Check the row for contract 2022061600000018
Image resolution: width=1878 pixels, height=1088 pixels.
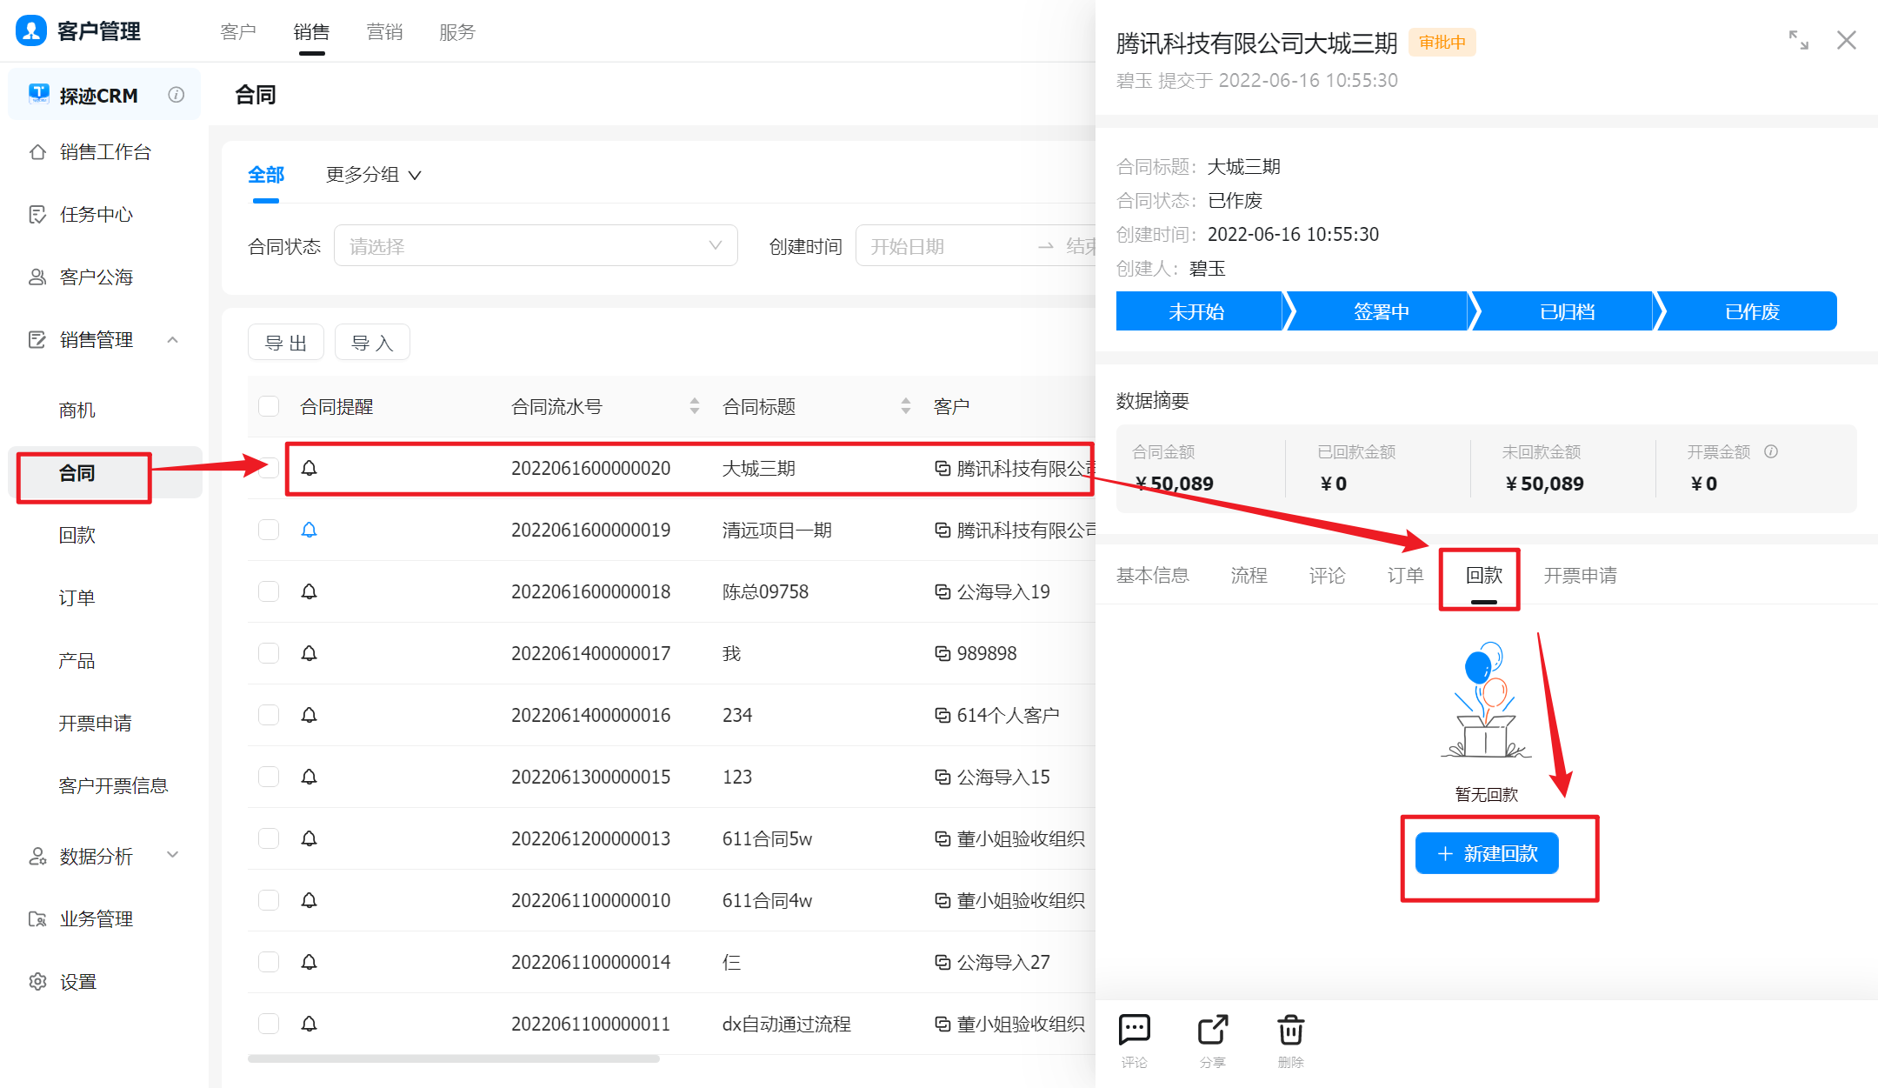(x=269, y=591)
